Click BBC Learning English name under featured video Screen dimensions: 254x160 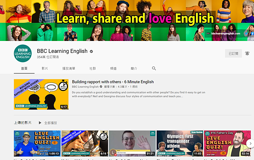point(85,87)
